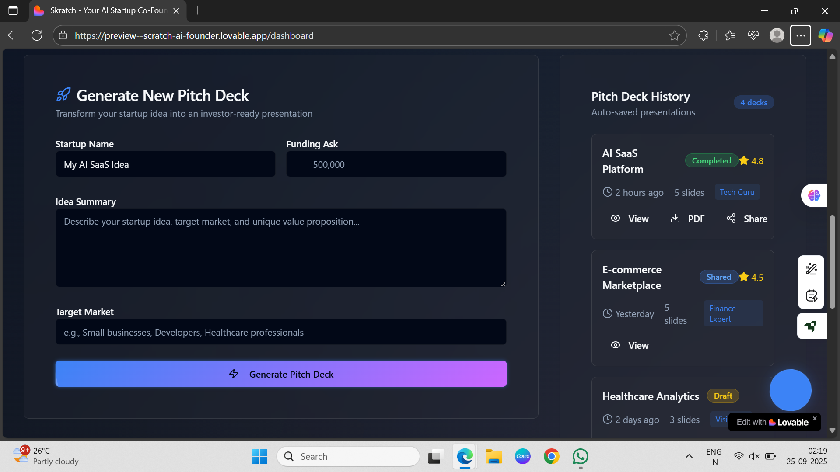This screenshot has width=840, height=472.
Task: Share the AI SaaS Platform deck
Action: [746, 219]
